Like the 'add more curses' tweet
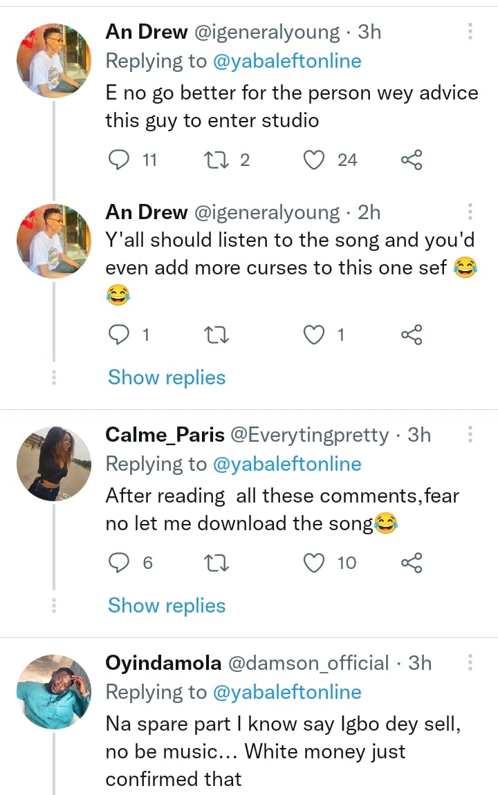The height and width of the screenshot is (795, 498). point(315,335)
